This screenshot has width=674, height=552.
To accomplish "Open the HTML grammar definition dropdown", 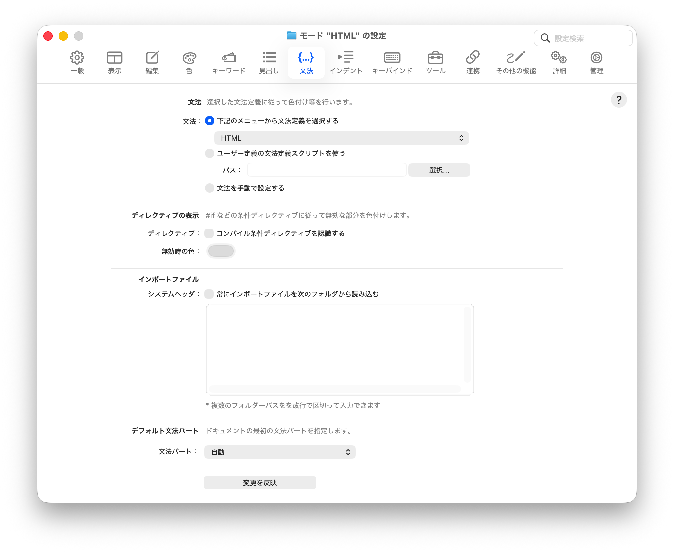I will click(x=341, y=138).
